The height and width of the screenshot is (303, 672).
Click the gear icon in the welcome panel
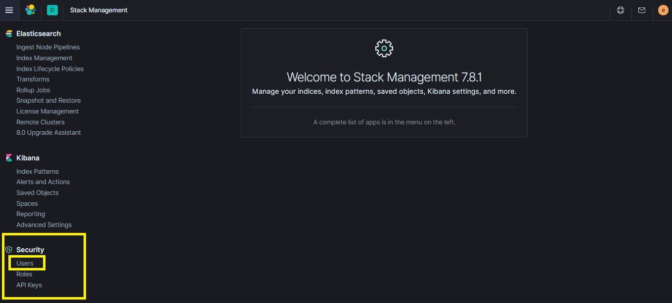tap(384, 48)
